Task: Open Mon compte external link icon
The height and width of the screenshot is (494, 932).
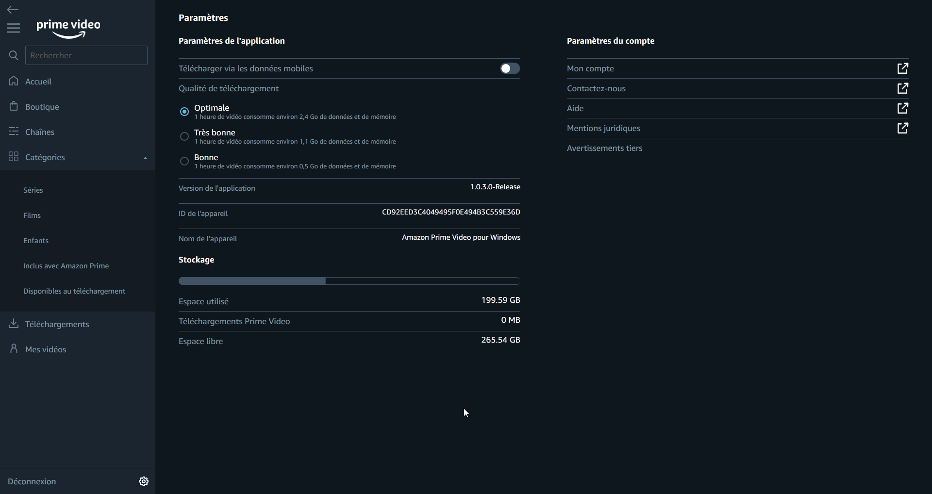Action: click(903, 68)
